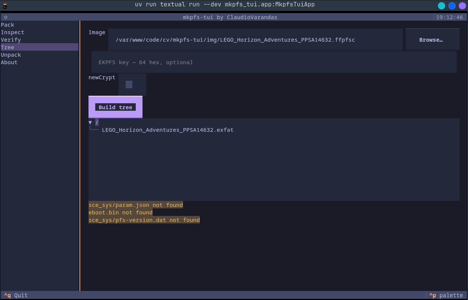Click the Browse… button

[x=432, y=39]
